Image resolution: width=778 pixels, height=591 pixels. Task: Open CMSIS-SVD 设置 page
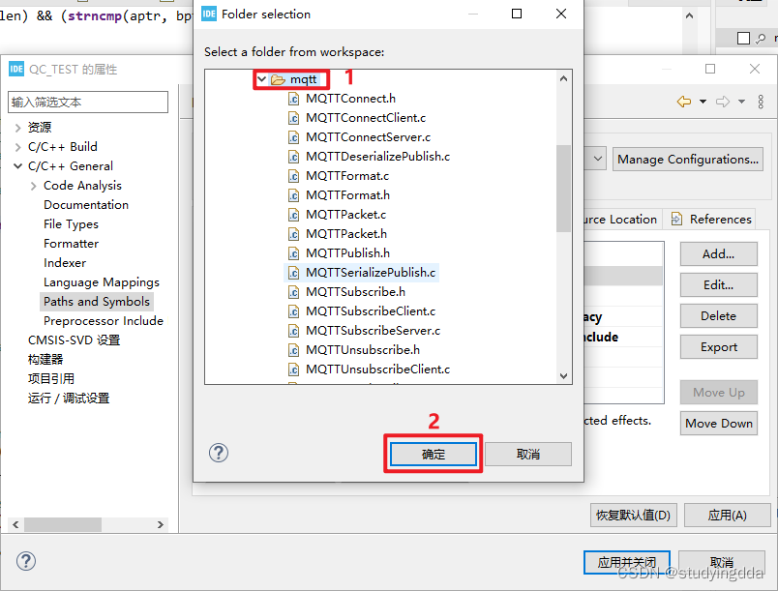click(74, 340)
